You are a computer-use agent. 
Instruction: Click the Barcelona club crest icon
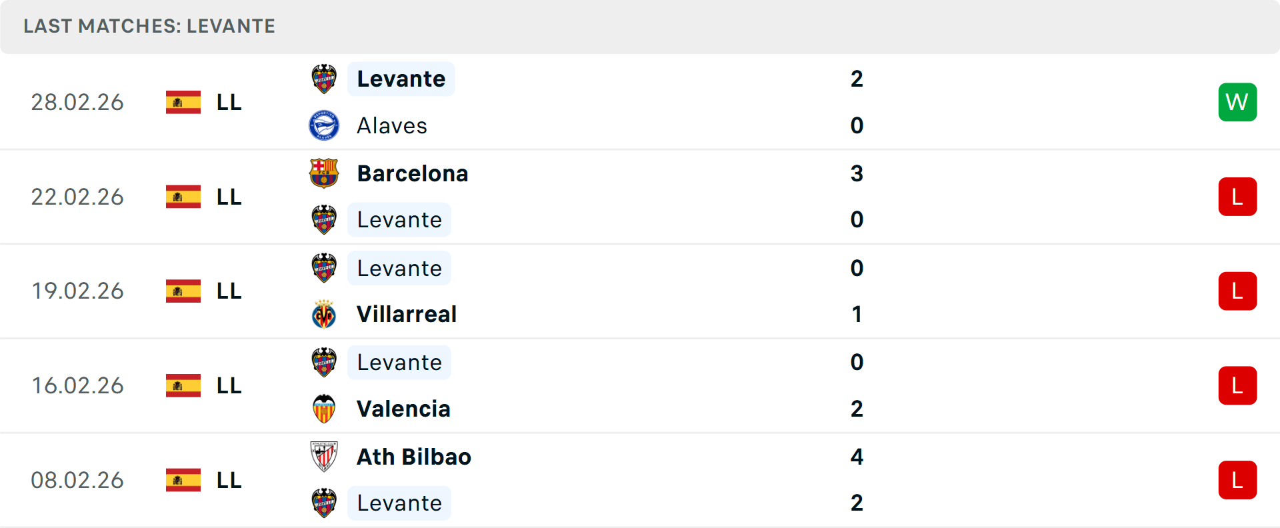point(324,173)
